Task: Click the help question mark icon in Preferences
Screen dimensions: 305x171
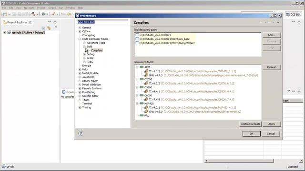Action: pyautogui.click(x=81, y=133)
